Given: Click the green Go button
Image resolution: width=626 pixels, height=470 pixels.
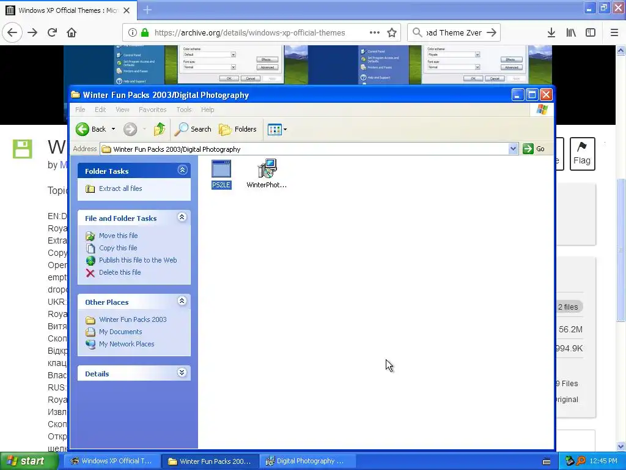Looking at the screenshot, I should (534, 149).
